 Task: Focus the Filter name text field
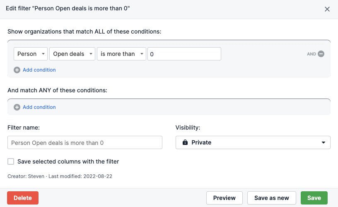point(85,142)
